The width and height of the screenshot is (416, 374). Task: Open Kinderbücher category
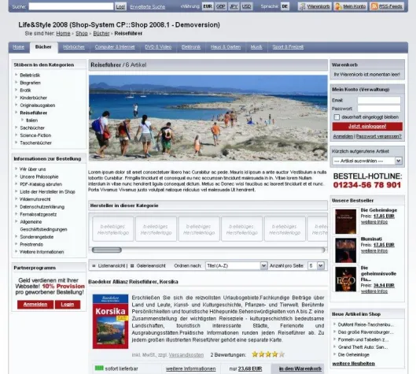click(x=34, y=98)
